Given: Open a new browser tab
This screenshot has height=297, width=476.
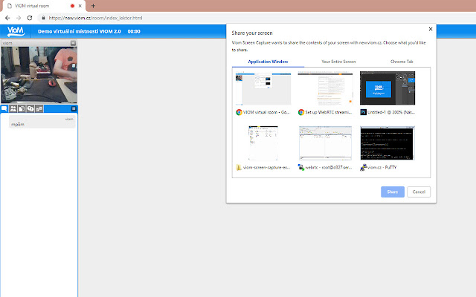Looking at the screenshot, I should [x=93, y=6].
